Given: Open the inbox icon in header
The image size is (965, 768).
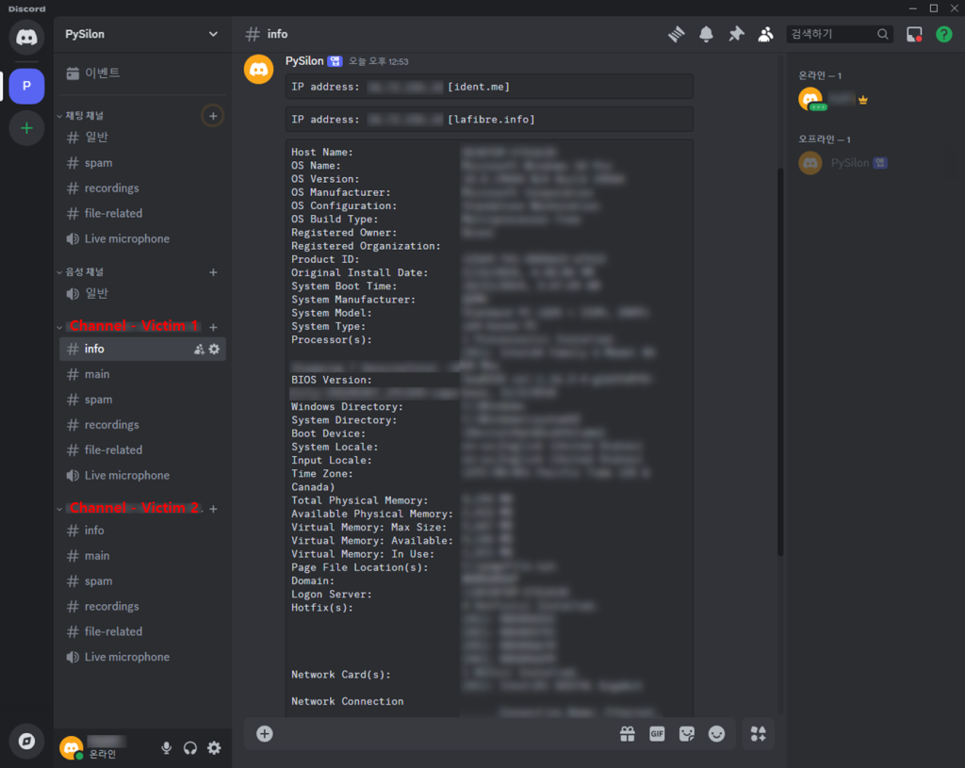Looking at the screenshot, I should (914, 34).
